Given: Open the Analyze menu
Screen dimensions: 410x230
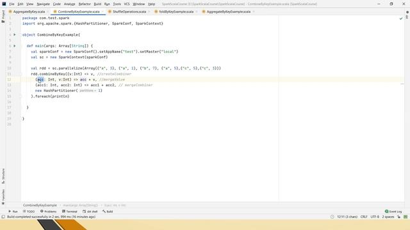Looking at the screenshot, I should point(69,4).
